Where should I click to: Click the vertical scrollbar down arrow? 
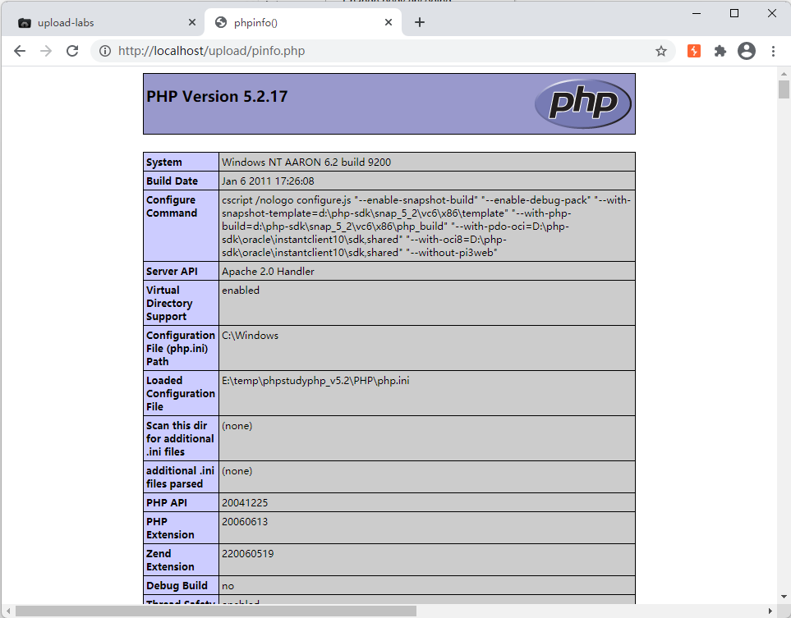784,597
